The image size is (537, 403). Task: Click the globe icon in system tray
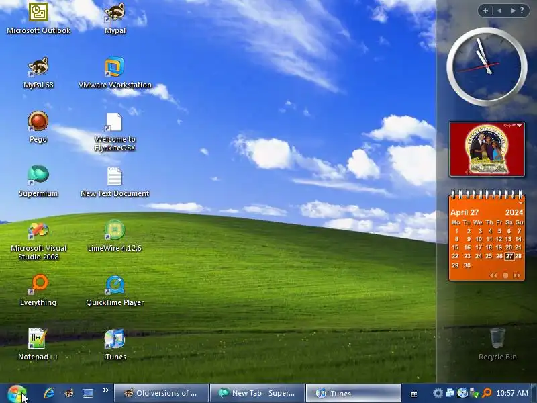(462, 393)
